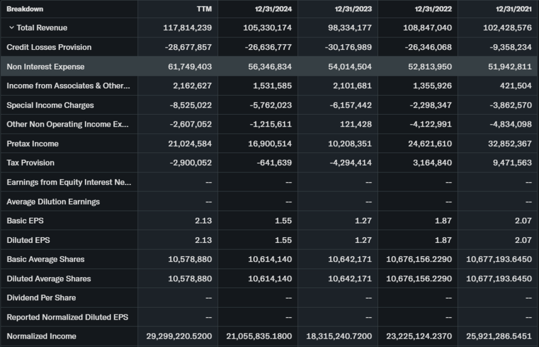This screenshot has height=347, width=539.
Task: Choose the 12/31/2022 column header
Action: [433, 9]
